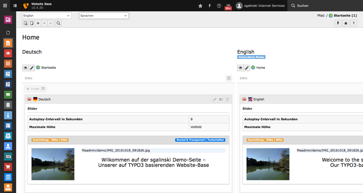This screenshot has width=363, height=193.
Task: Expand the Sprachen dropdown
Action: coord(104,15)
